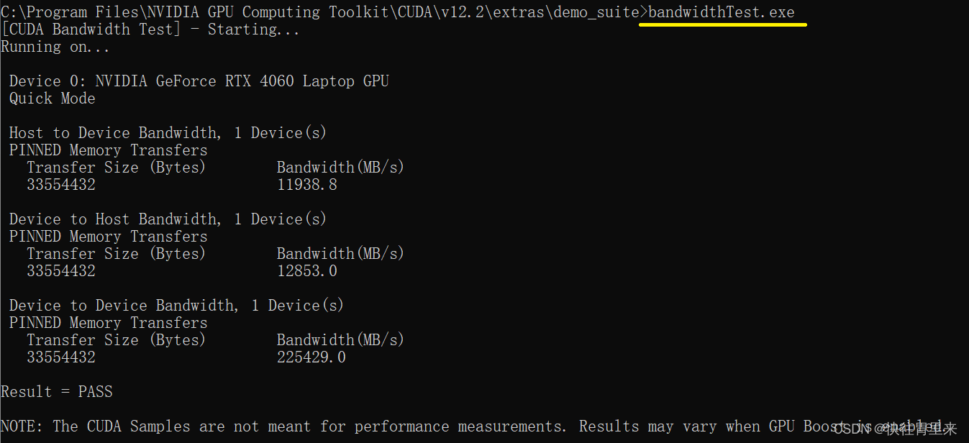Click the "Quick Mode" text
The height and width of the screenshot is (443, 969).
pos(52,99)
